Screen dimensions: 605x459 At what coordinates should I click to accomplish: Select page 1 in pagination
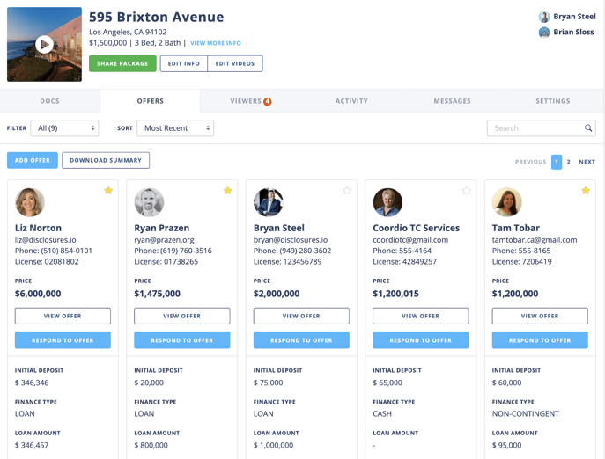click(x=557, y=162)
